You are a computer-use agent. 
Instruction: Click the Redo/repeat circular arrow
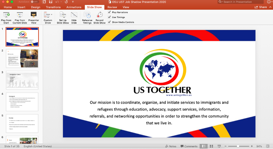(x=66, y=2)
